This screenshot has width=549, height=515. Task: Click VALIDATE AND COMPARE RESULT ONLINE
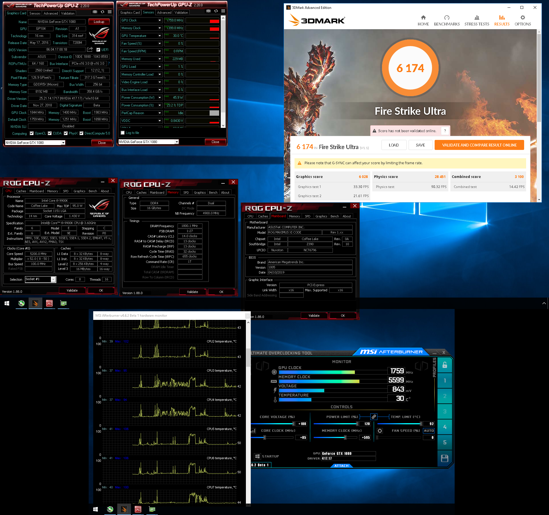click(479, 145)
